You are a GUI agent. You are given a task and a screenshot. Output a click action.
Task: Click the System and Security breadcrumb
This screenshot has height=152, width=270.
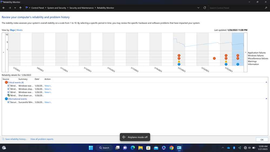(57, 8)
